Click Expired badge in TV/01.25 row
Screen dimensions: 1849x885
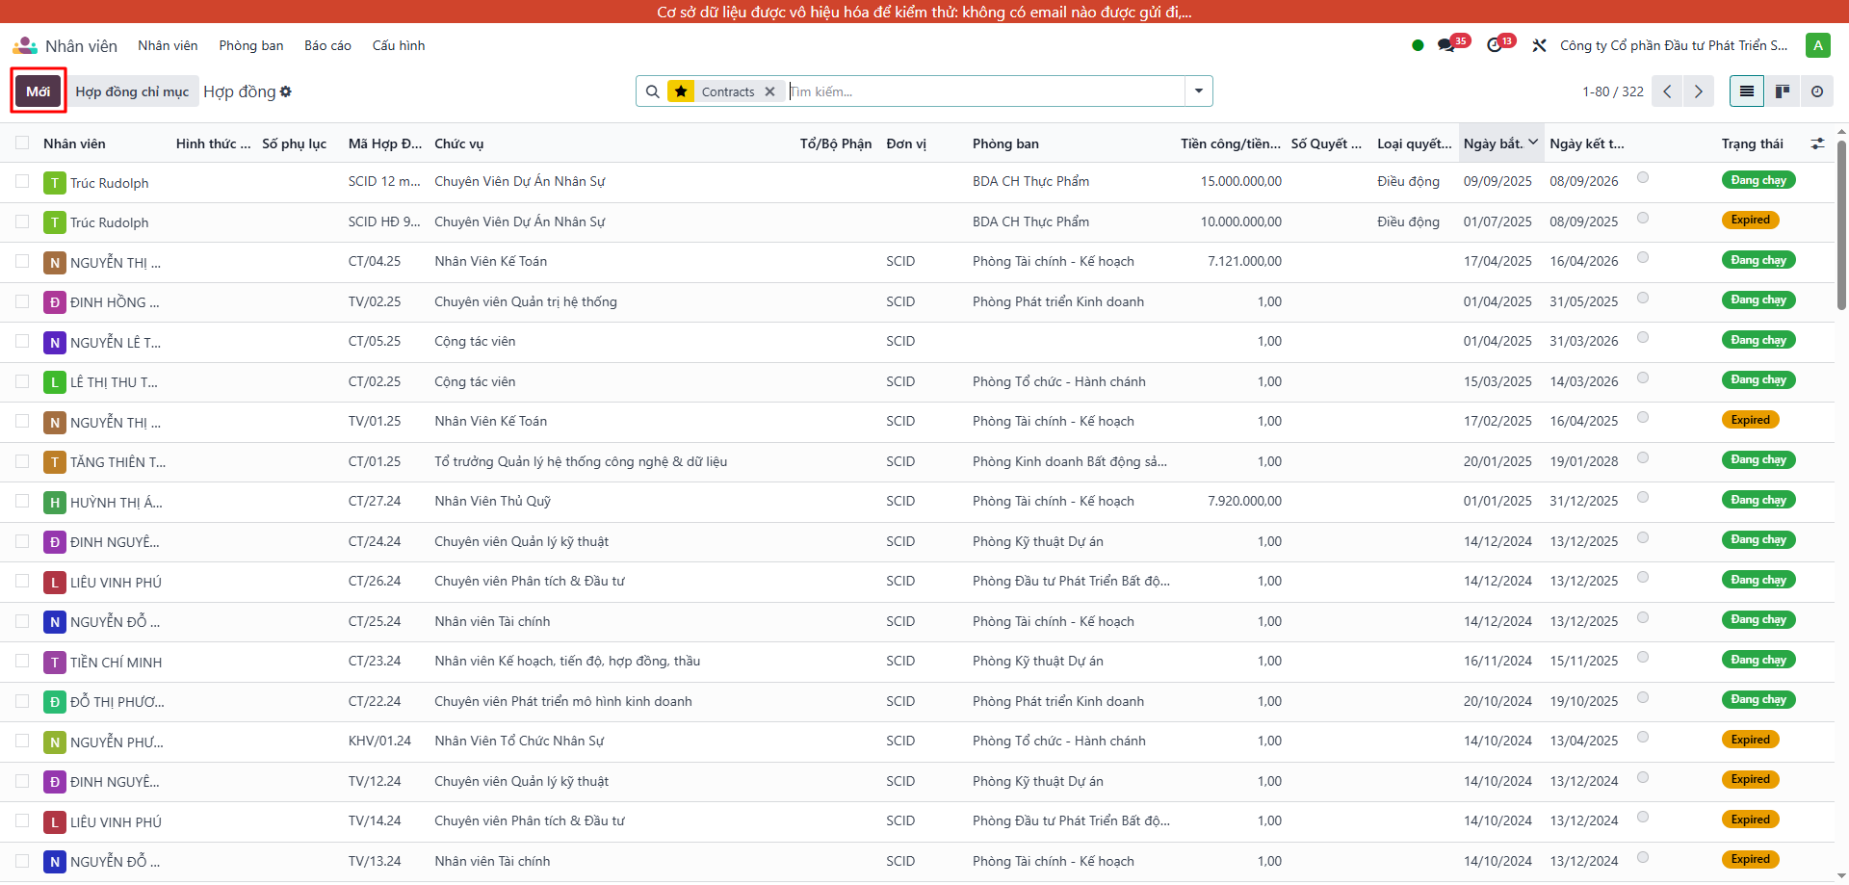pyautogui.click(x=1750, y=420)
